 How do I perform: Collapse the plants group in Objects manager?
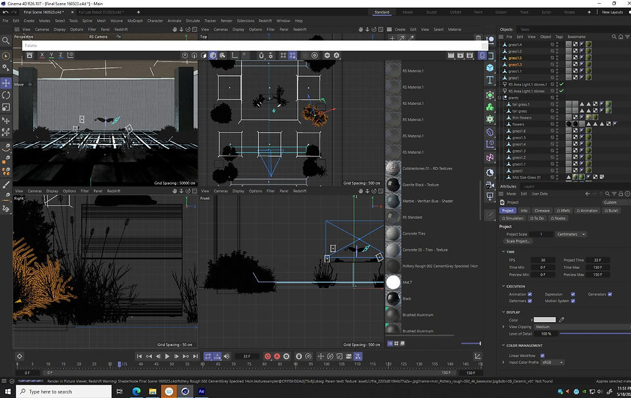pyautogui.click(x=500, y=98)
